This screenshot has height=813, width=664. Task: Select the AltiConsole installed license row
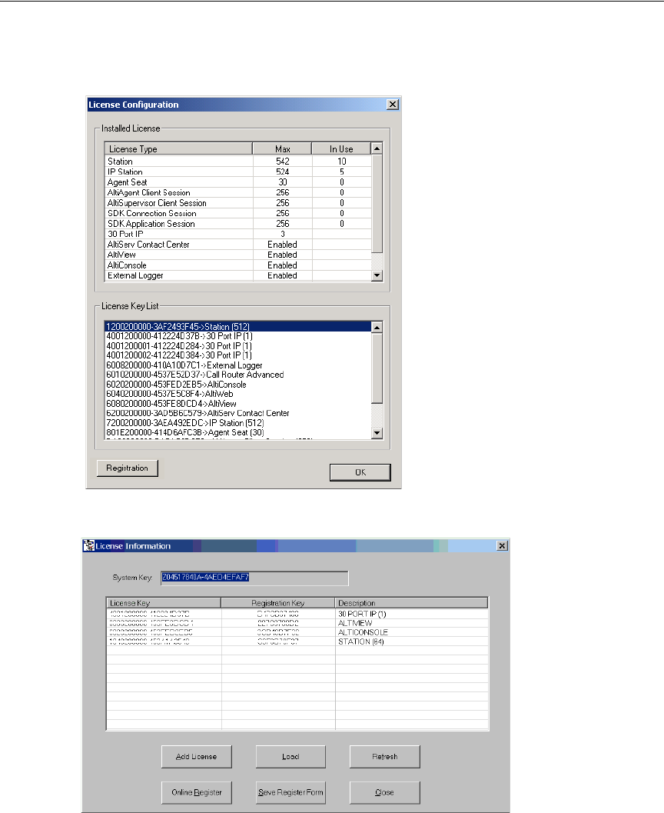(x=238, y=265)
